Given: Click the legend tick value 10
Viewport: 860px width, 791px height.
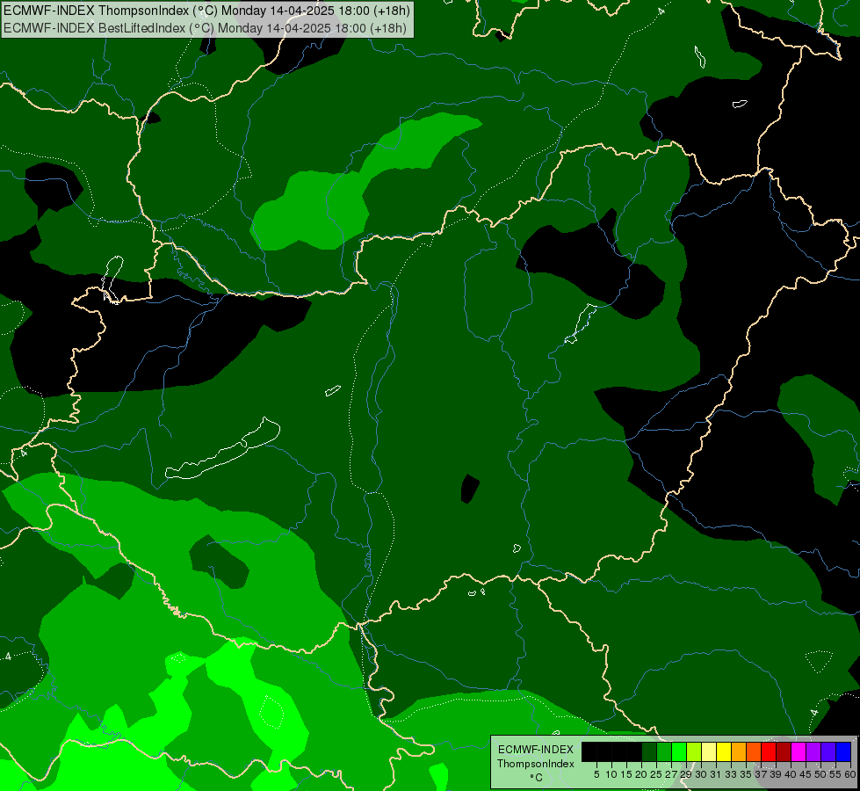Looking at the screenshot, I should pyautogui.click(x=611, y=774).
